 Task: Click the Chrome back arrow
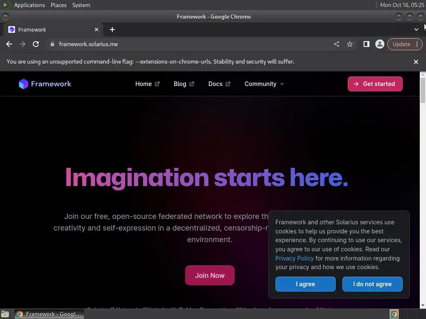[x=9, y=44]
